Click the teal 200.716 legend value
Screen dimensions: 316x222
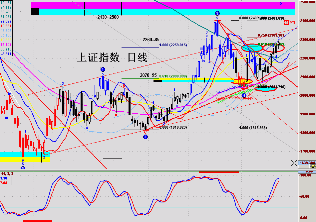pyautogui.click(x=6, y=49)
